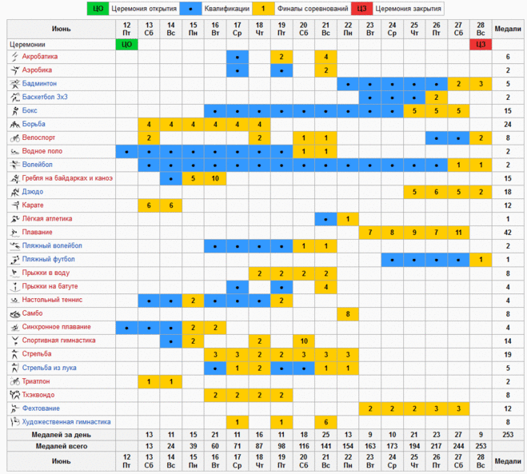Click the blue Квалификации legend swatch
Image resolution: width=527 pixels, height=474 pixels.
(190, 9)
